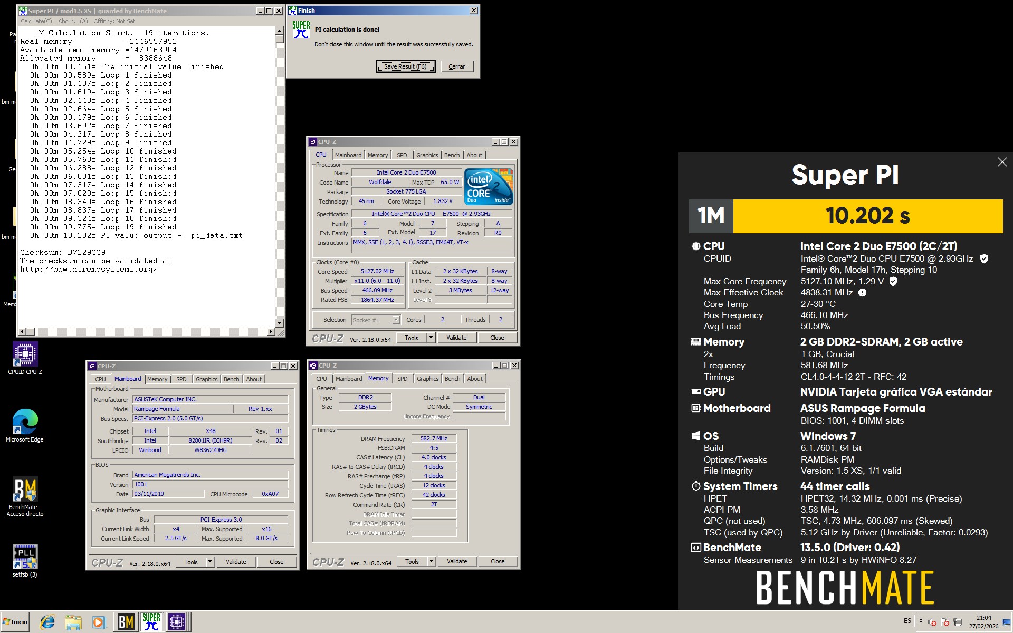1013x633 pixels.
Task: Click Validate in the CPU-Z Mainboard window
Action: pos(236,562)
